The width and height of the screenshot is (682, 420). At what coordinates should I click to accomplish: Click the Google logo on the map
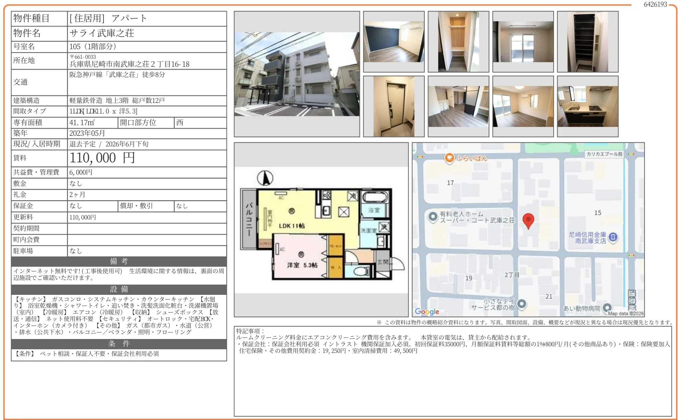(427, 311)
